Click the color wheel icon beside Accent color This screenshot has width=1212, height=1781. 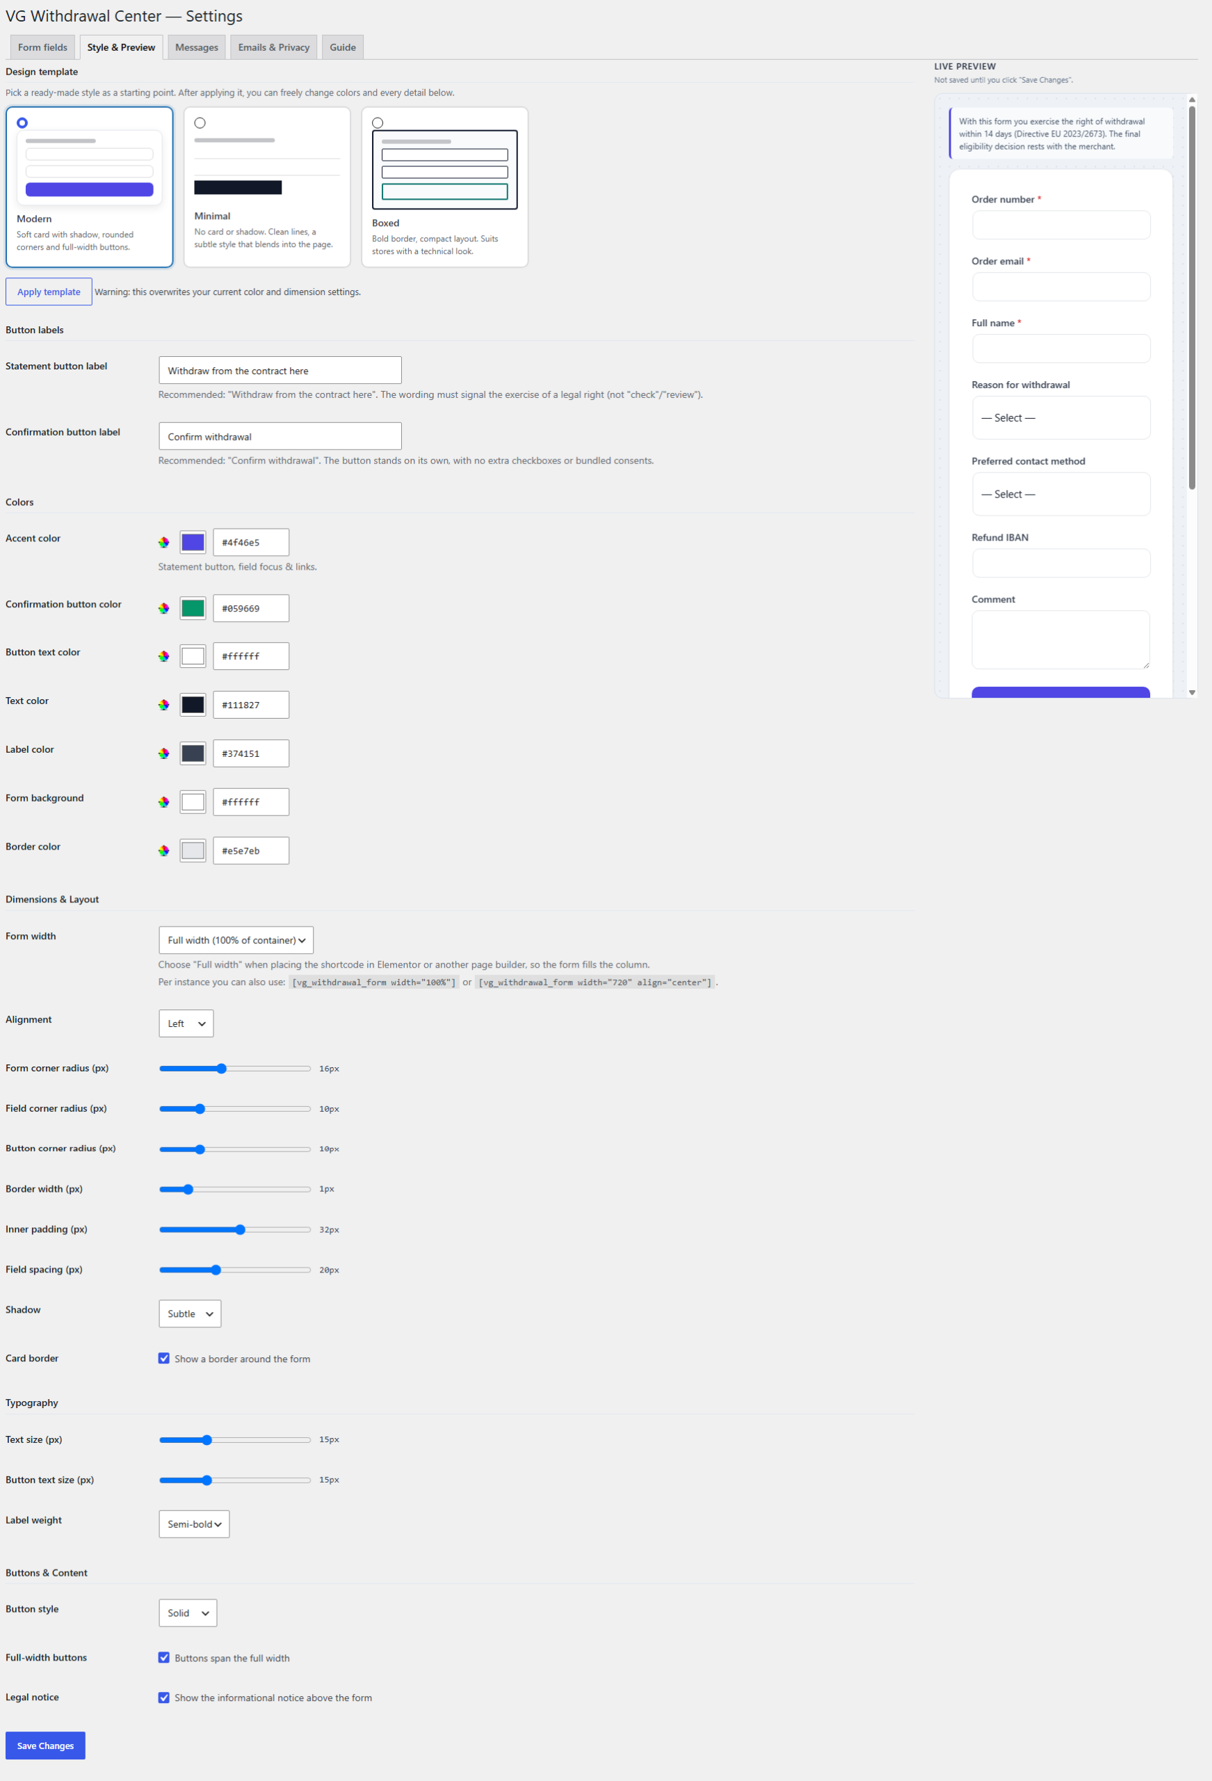164,543
